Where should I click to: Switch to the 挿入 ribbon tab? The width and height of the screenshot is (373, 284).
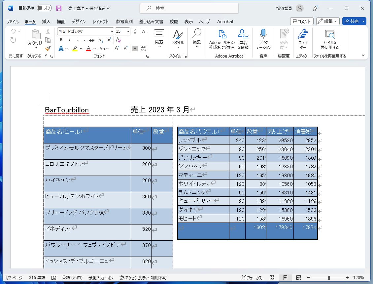[45, 21]
